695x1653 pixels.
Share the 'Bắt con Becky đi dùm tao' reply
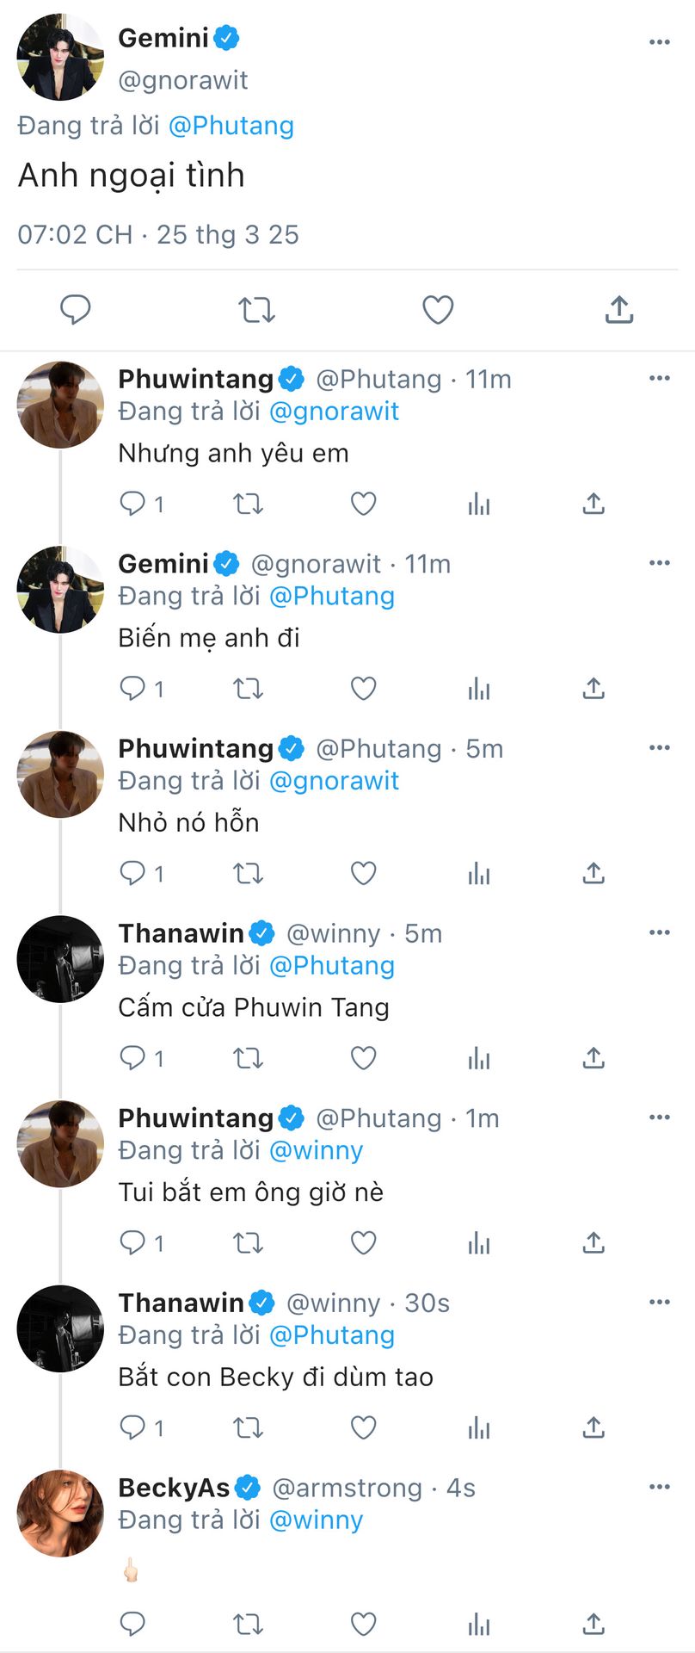tap(594, 1427)
